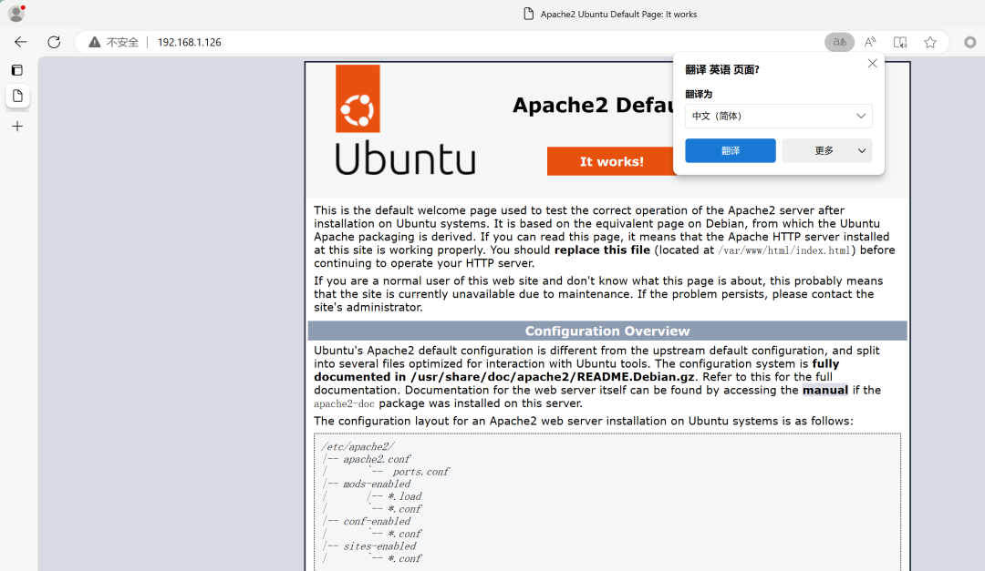Click the "/usr/share/doc/apache2/README.Debian.gz" bold path
985x571 pixels.
pyautogui.click(x=552, y=377)
